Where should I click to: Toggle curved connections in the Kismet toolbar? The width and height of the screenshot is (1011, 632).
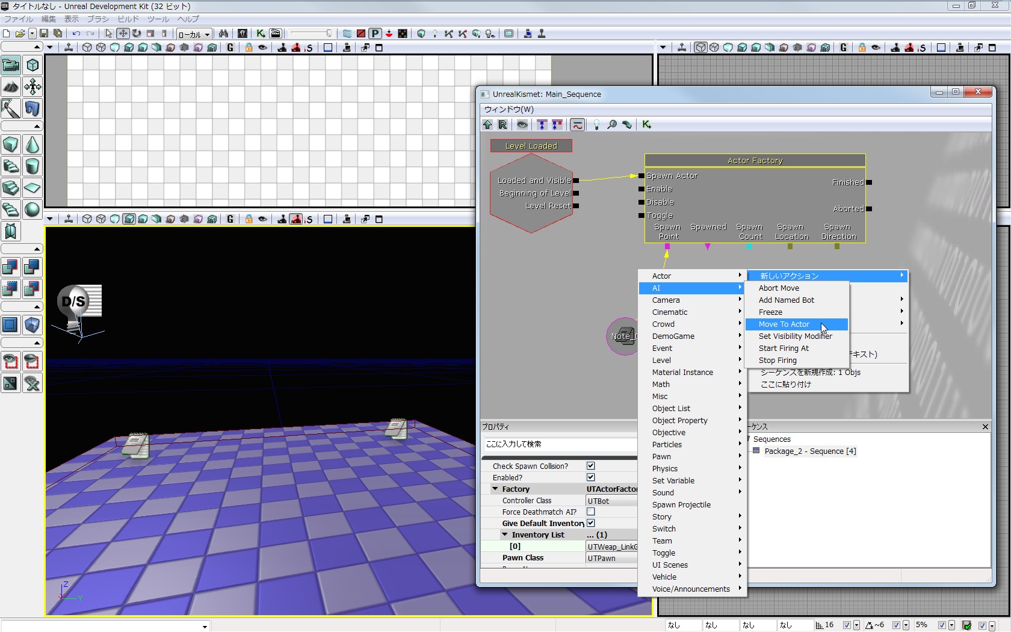(x=577, y=125)
